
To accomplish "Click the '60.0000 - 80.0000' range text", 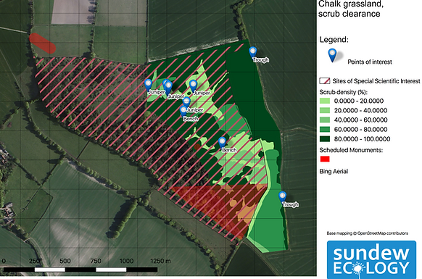I will coord(360,130).
